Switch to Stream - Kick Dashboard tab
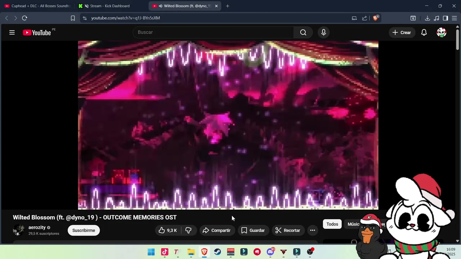This screenshot has height=259, width=461. (x=111, y=6)
